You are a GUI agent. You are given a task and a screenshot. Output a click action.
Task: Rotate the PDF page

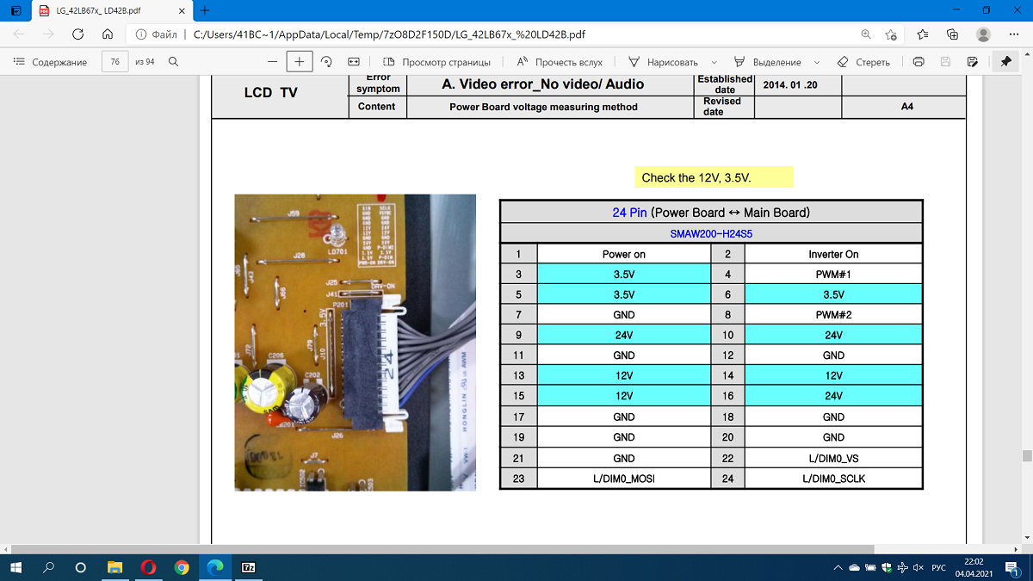coord(326,62)
